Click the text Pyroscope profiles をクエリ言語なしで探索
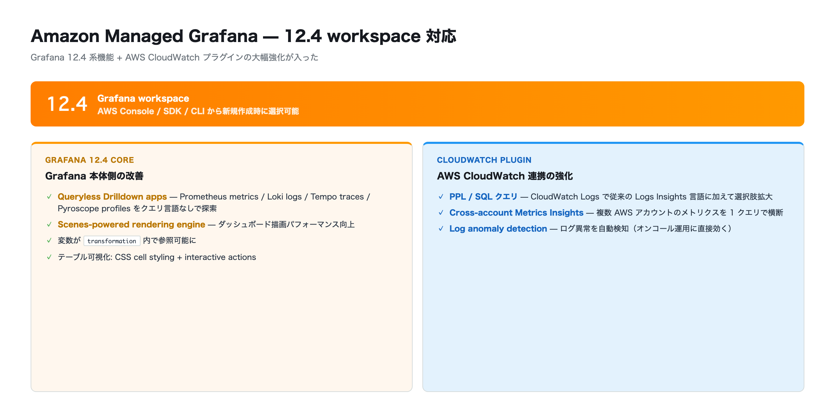This screenshot has height=417, width=835. pyautogui.click(x=137, y=208)
